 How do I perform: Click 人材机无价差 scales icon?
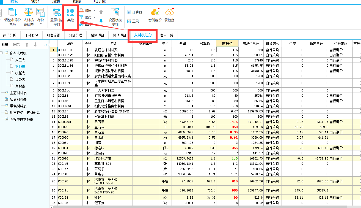pos(28,12)
